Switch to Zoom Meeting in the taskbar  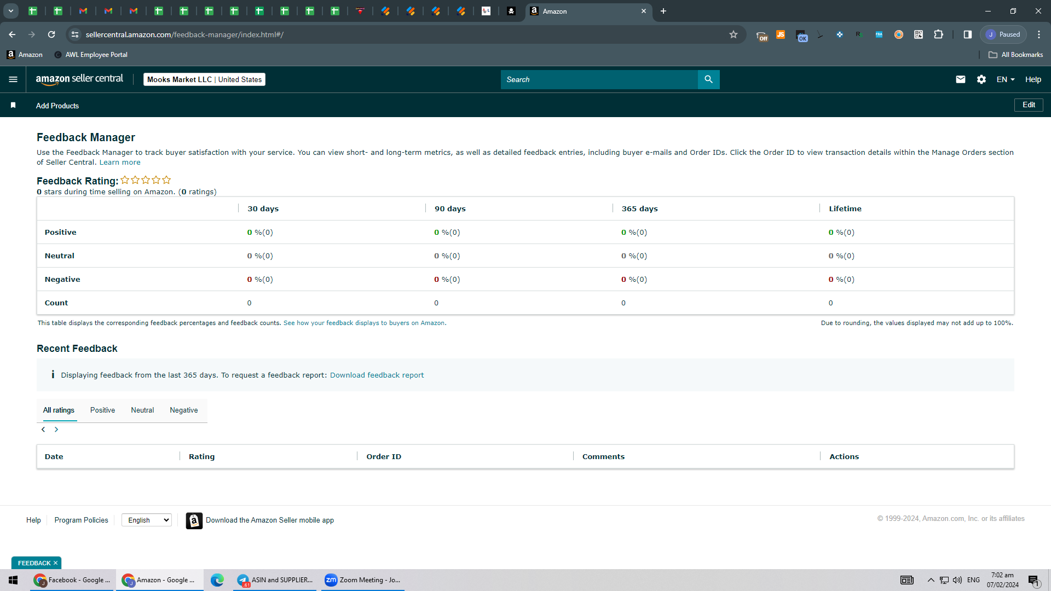[363, 580]
